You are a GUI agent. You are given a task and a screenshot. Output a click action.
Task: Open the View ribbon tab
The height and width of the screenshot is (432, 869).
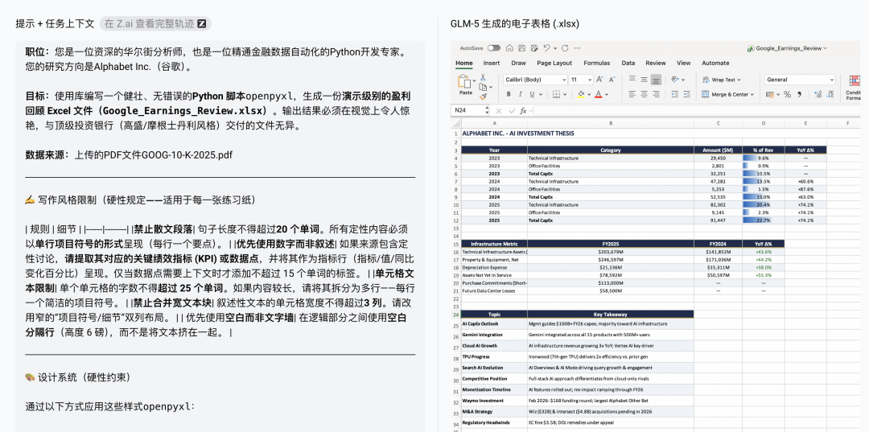684,63
